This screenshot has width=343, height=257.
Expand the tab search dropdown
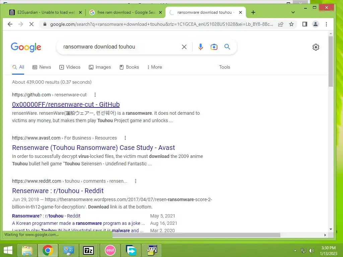(293, 12)
